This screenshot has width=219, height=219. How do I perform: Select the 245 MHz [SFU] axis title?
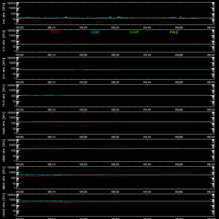pyautogui.click(x=4, y=13)
